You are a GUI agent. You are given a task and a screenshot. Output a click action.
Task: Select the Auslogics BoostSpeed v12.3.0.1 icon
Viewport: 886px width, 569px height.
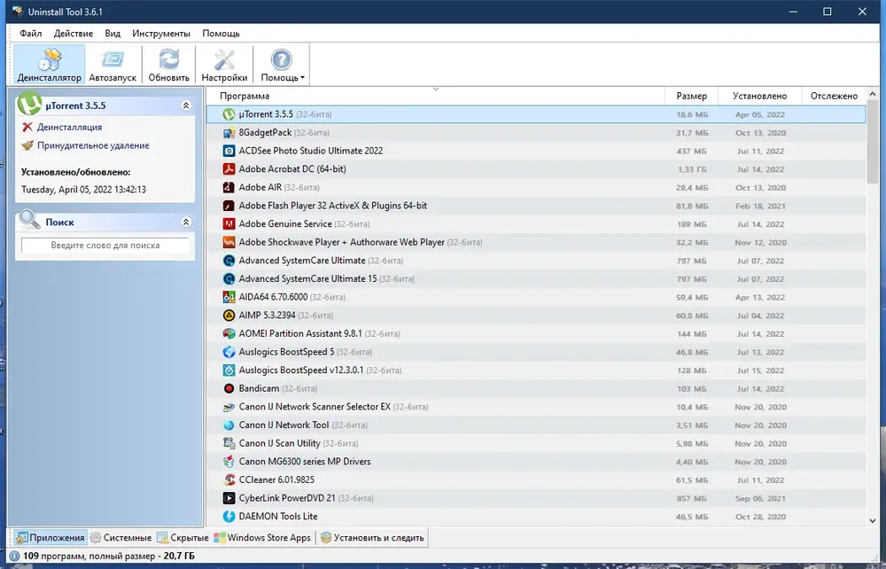[229, 370]
